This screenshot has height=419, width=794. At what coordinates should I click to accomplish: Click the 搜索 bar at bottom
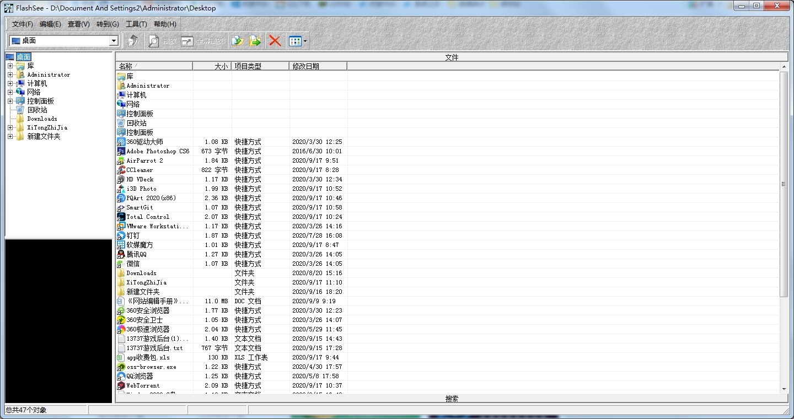[x=451, y=399]
